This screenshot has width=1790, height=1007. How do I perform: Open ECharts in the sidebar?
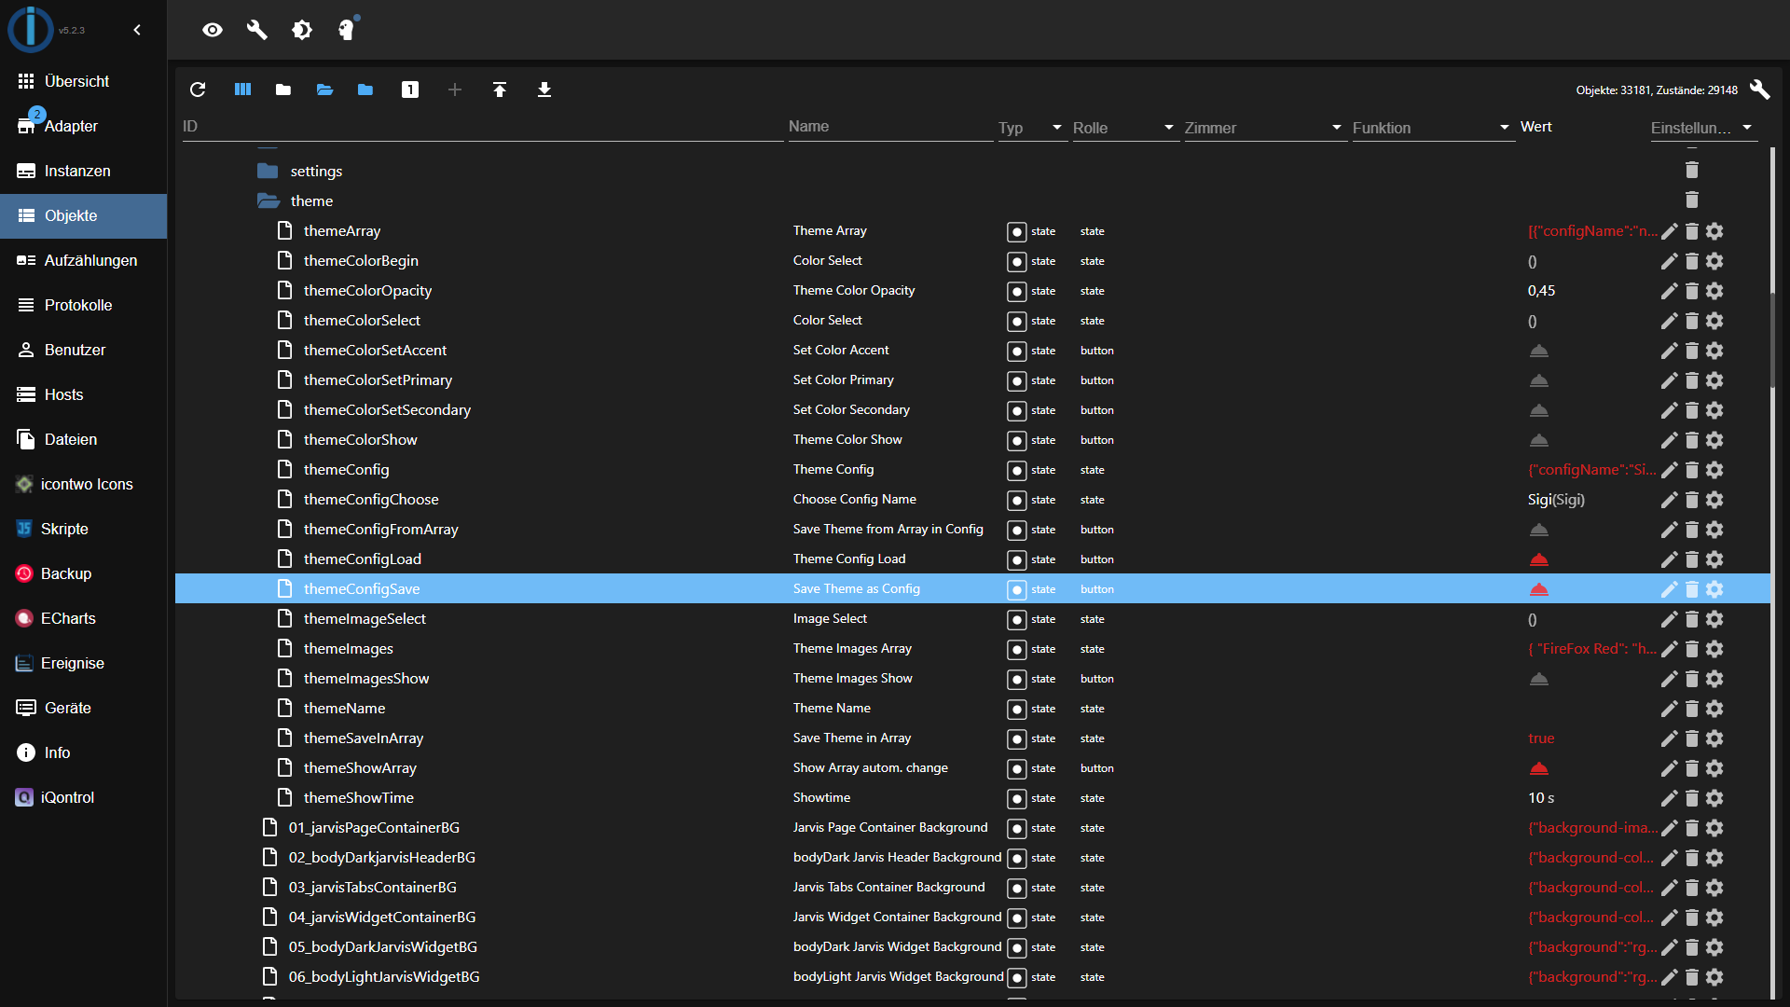coord(83,619)
